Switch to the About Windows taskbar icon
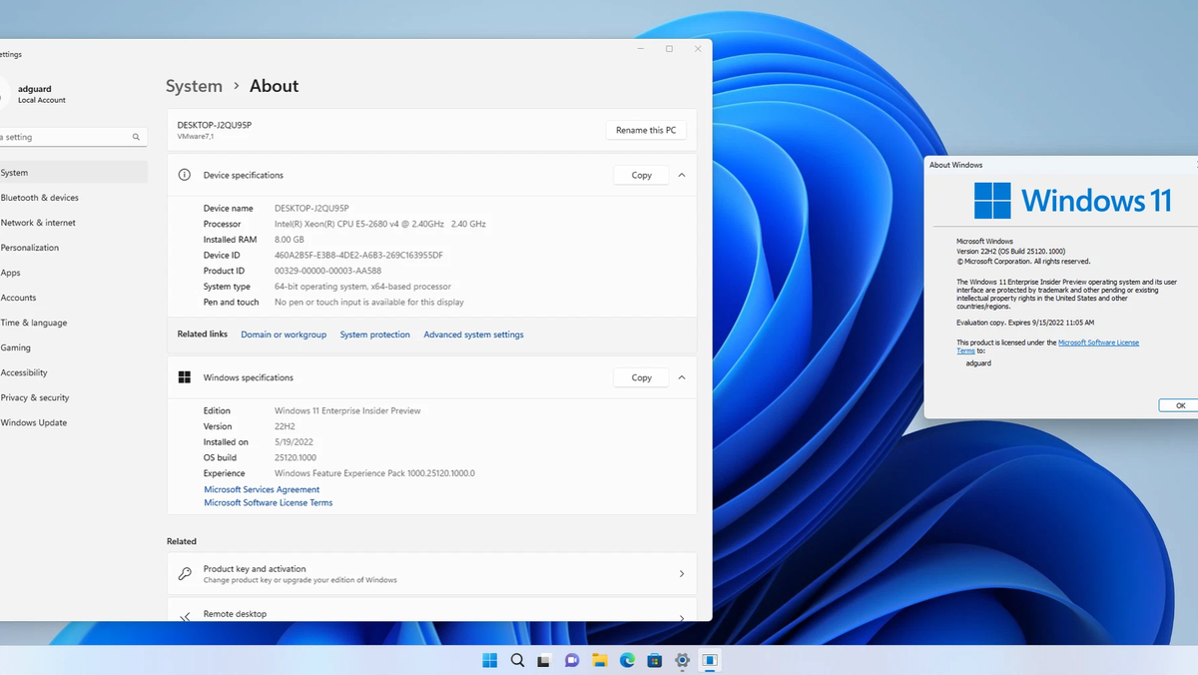Image resolution: width=1198 pixels, height=675 pixels. click(710, 660)
